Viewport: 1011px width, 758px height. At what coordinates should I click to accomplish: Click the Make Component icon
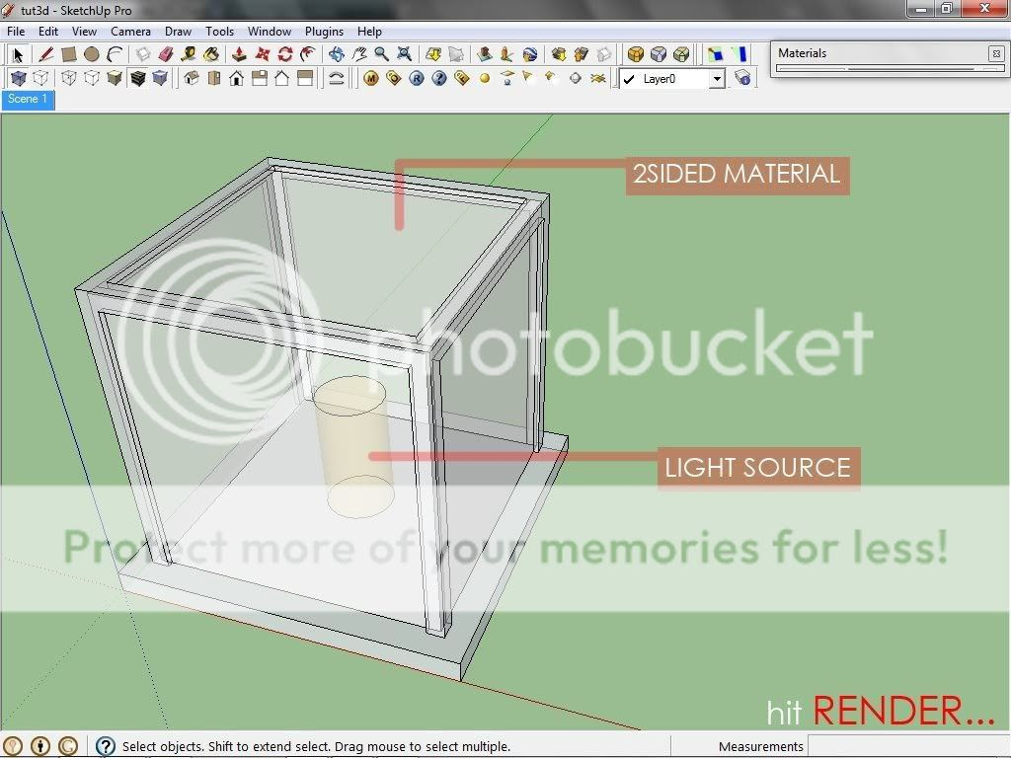(x=143, y=55)
